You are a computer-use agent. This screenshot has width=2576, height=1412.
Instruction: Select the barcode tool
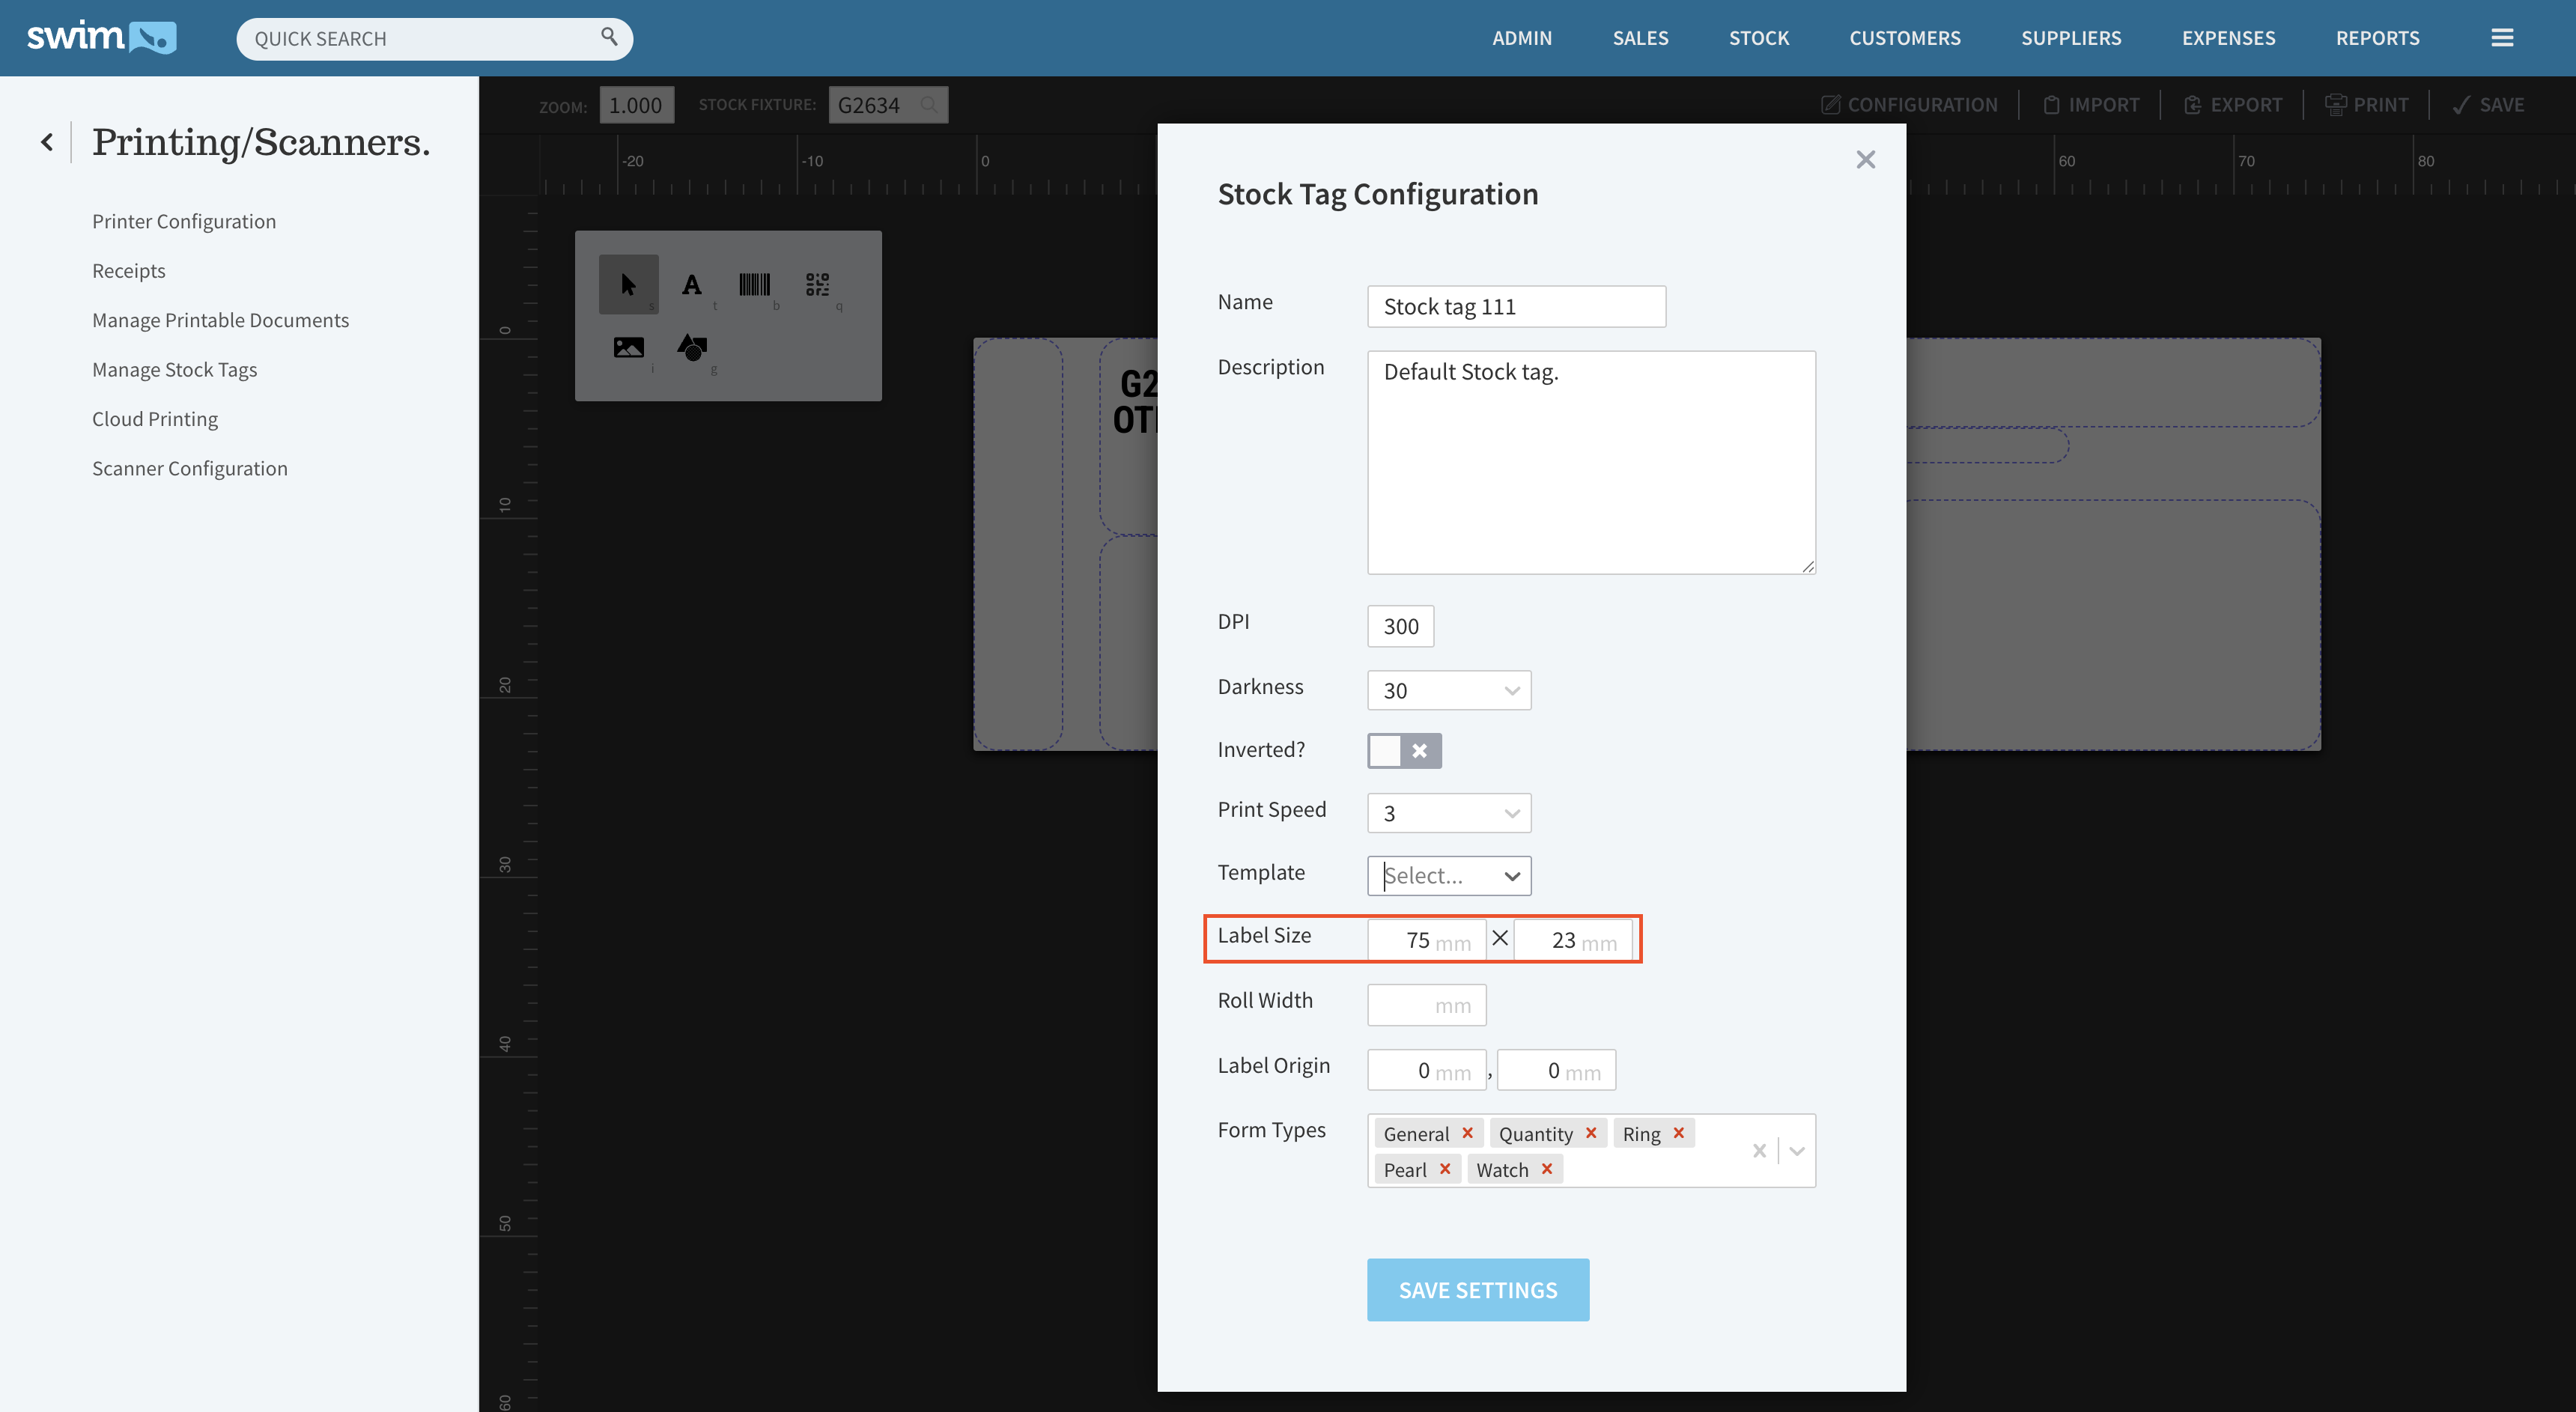coord(754,285)
